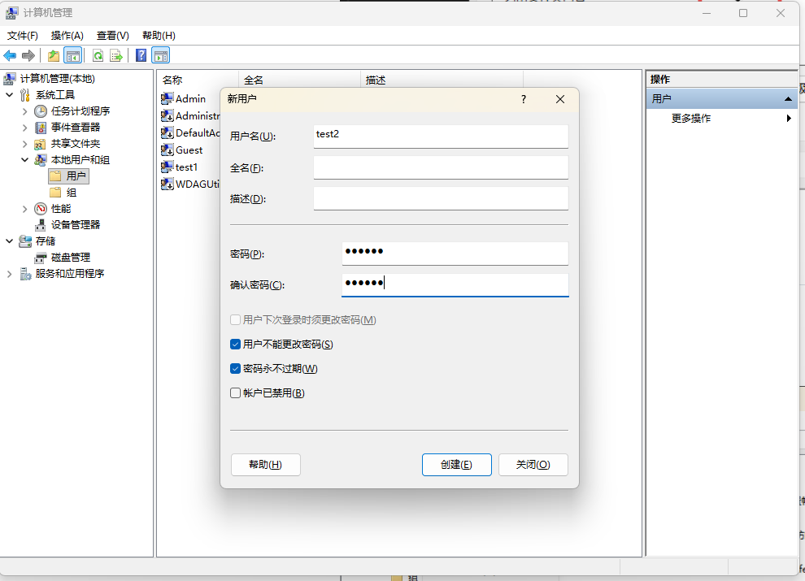
Task: Click the Back arrow toolbar icon
Action: [10, 55]
